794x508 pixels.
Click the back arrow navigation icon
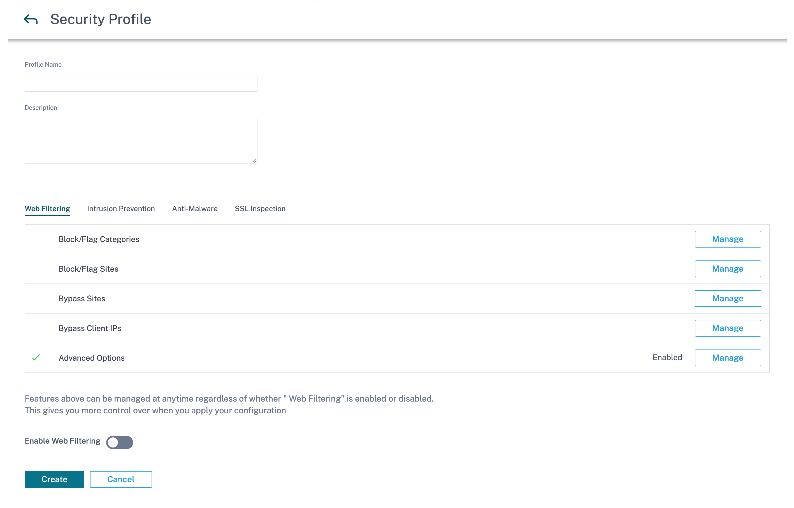pyautogui.click(x=29, y=18)
